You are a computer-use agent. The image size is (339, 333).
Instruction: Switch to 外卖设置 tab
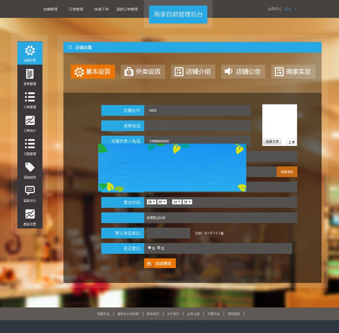143,72
